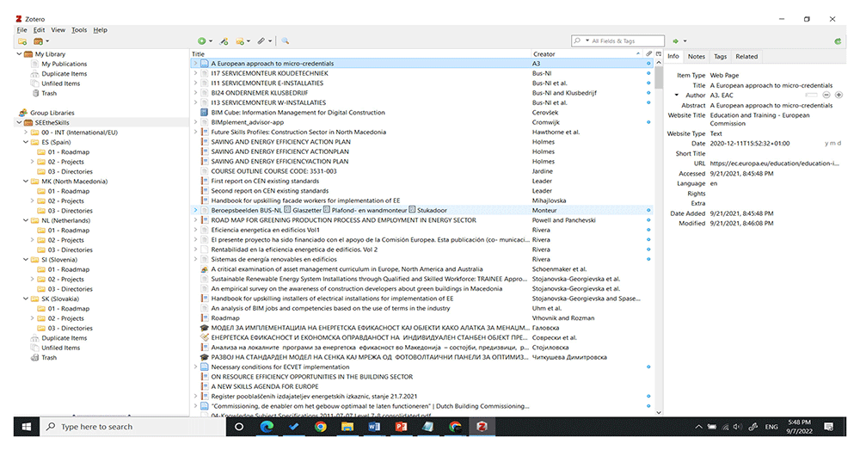This screenshot has height=450, width=860.
Task: Select Duplicate Items under My Library
Action: tap(64, 74)
